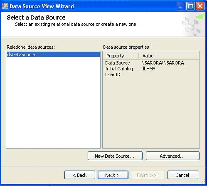Viewport: 207px width, 186px height.
Task: Select the User ID property row
Action: (151, 74)
